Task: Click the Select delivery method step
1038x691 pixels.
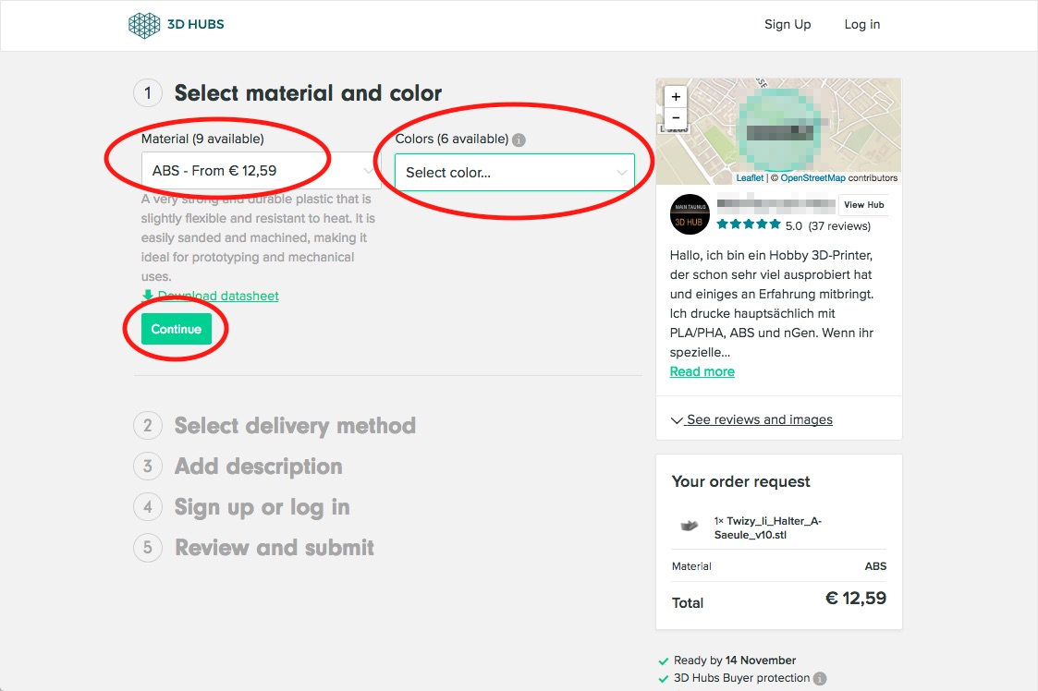Action: pos(295,426)
